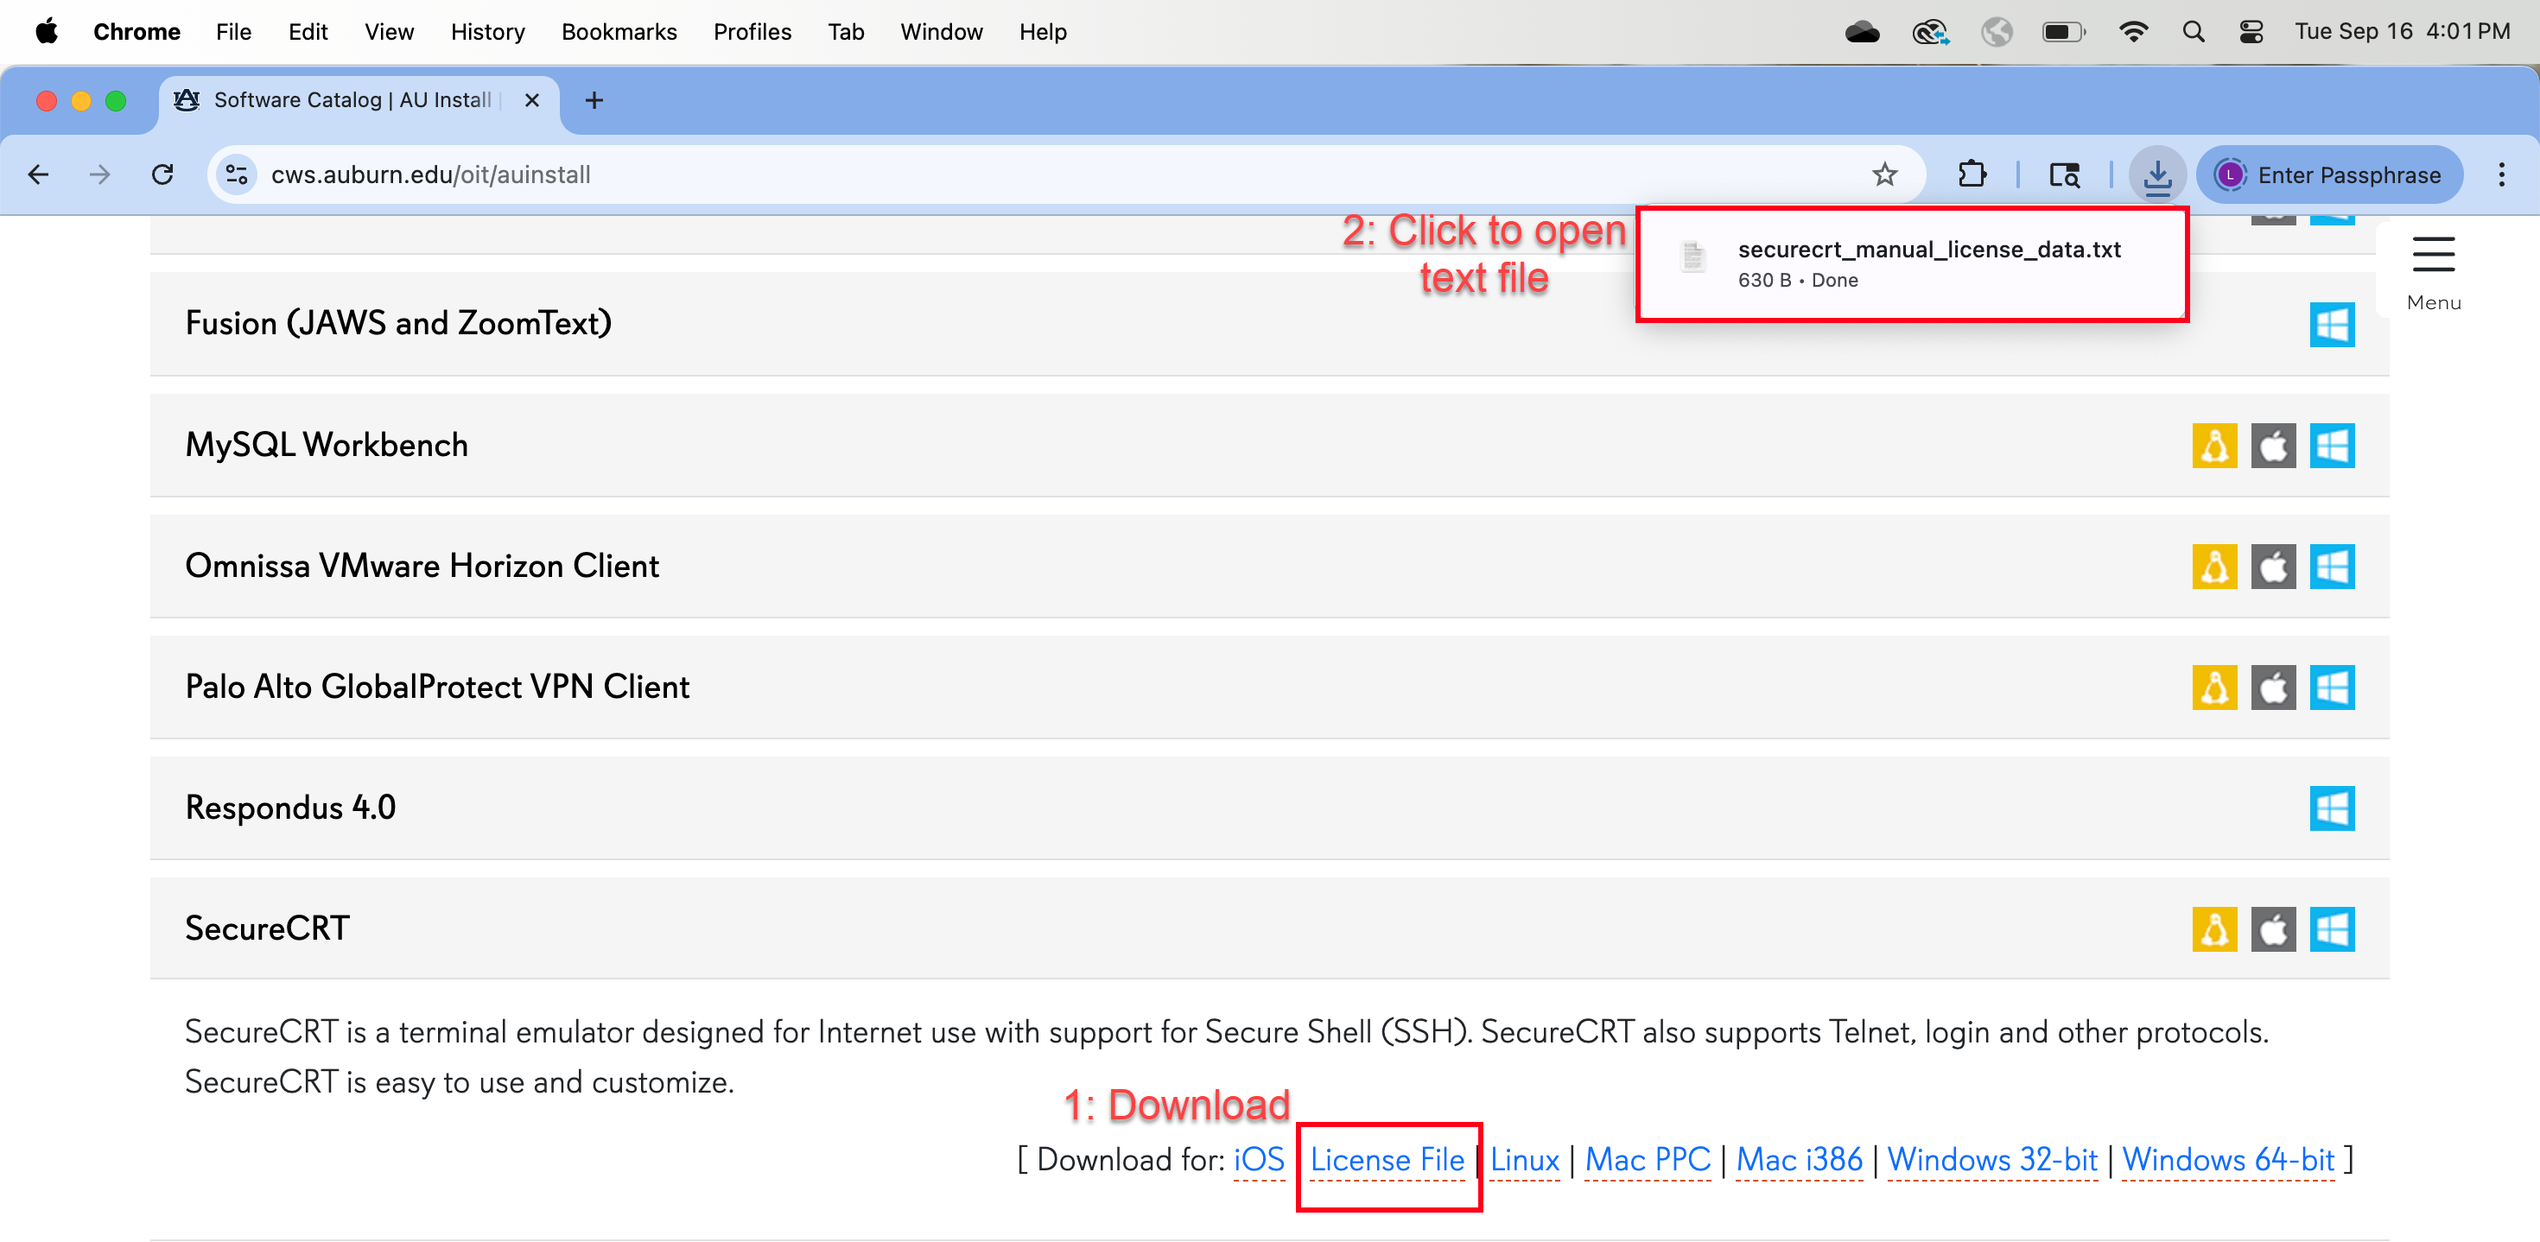Open the Extensions puzzle icon

(1971, 174)
